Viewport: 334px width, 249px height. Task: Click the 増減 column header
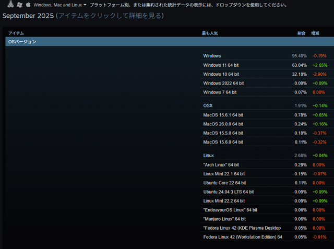315,33
